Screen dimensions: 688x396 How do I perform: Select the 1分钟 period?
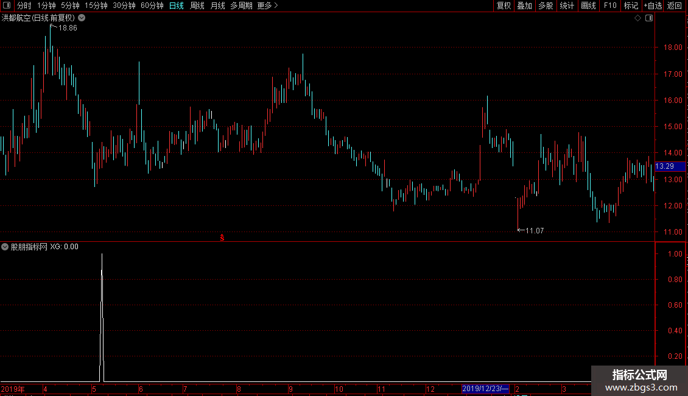(x=46, y=5)
